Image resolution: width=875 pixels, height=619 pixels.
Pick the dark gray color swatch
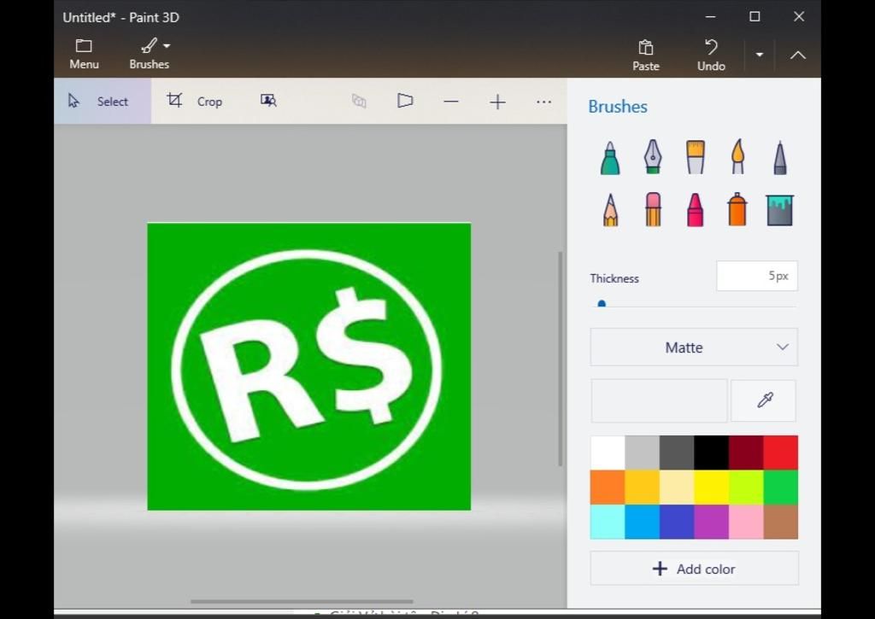677,453
